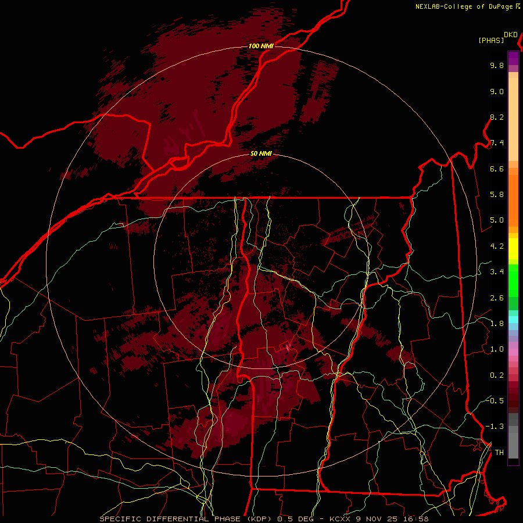Click the 1.0 value on the scale
Viewport: 523px width, 523px height.
pos(497,349)
